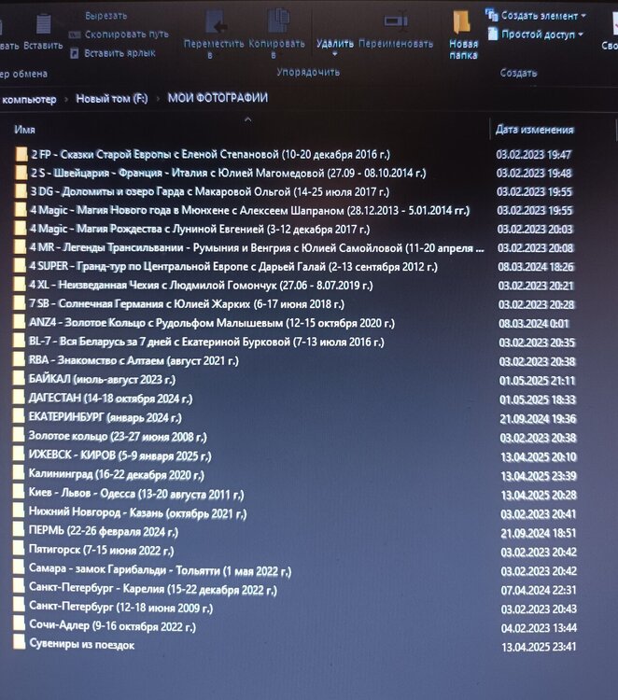Select the 'БАЙКАЛ (июль-август 2023 г.)' folder icon
Viewport: 618px width, 700px height.
point(20,379)
